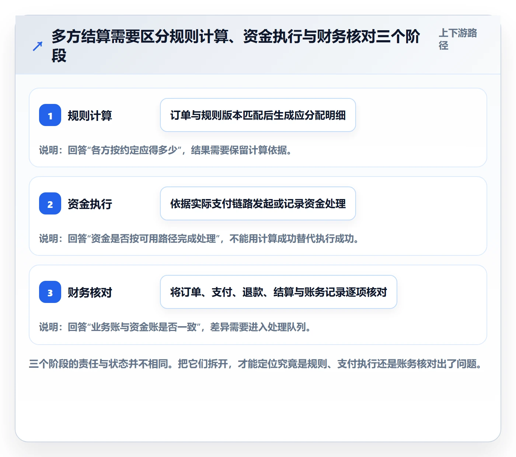This screenshot has width=516, height=457.
Task: Select the 财务核对 stage heading
Action: coord(90,293)
